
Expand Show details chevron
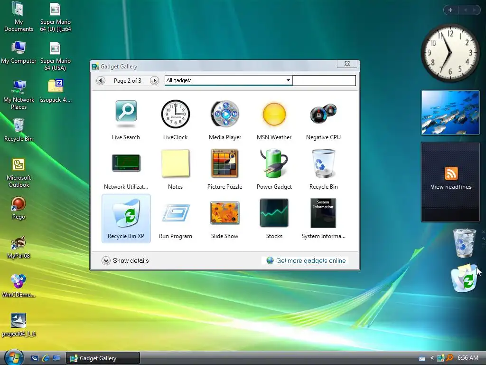(106, 261)
